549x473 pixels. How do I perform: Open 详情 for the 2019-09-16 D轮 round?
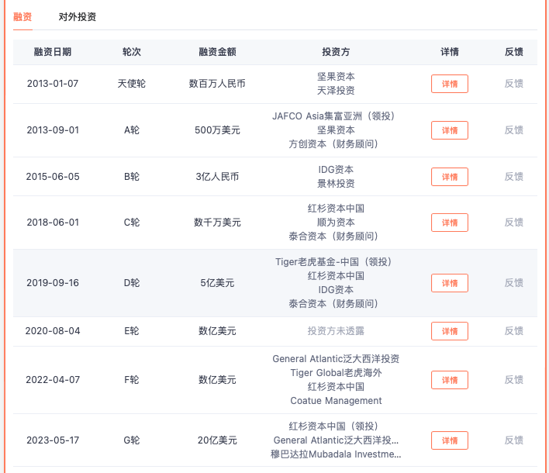(449, 283)
